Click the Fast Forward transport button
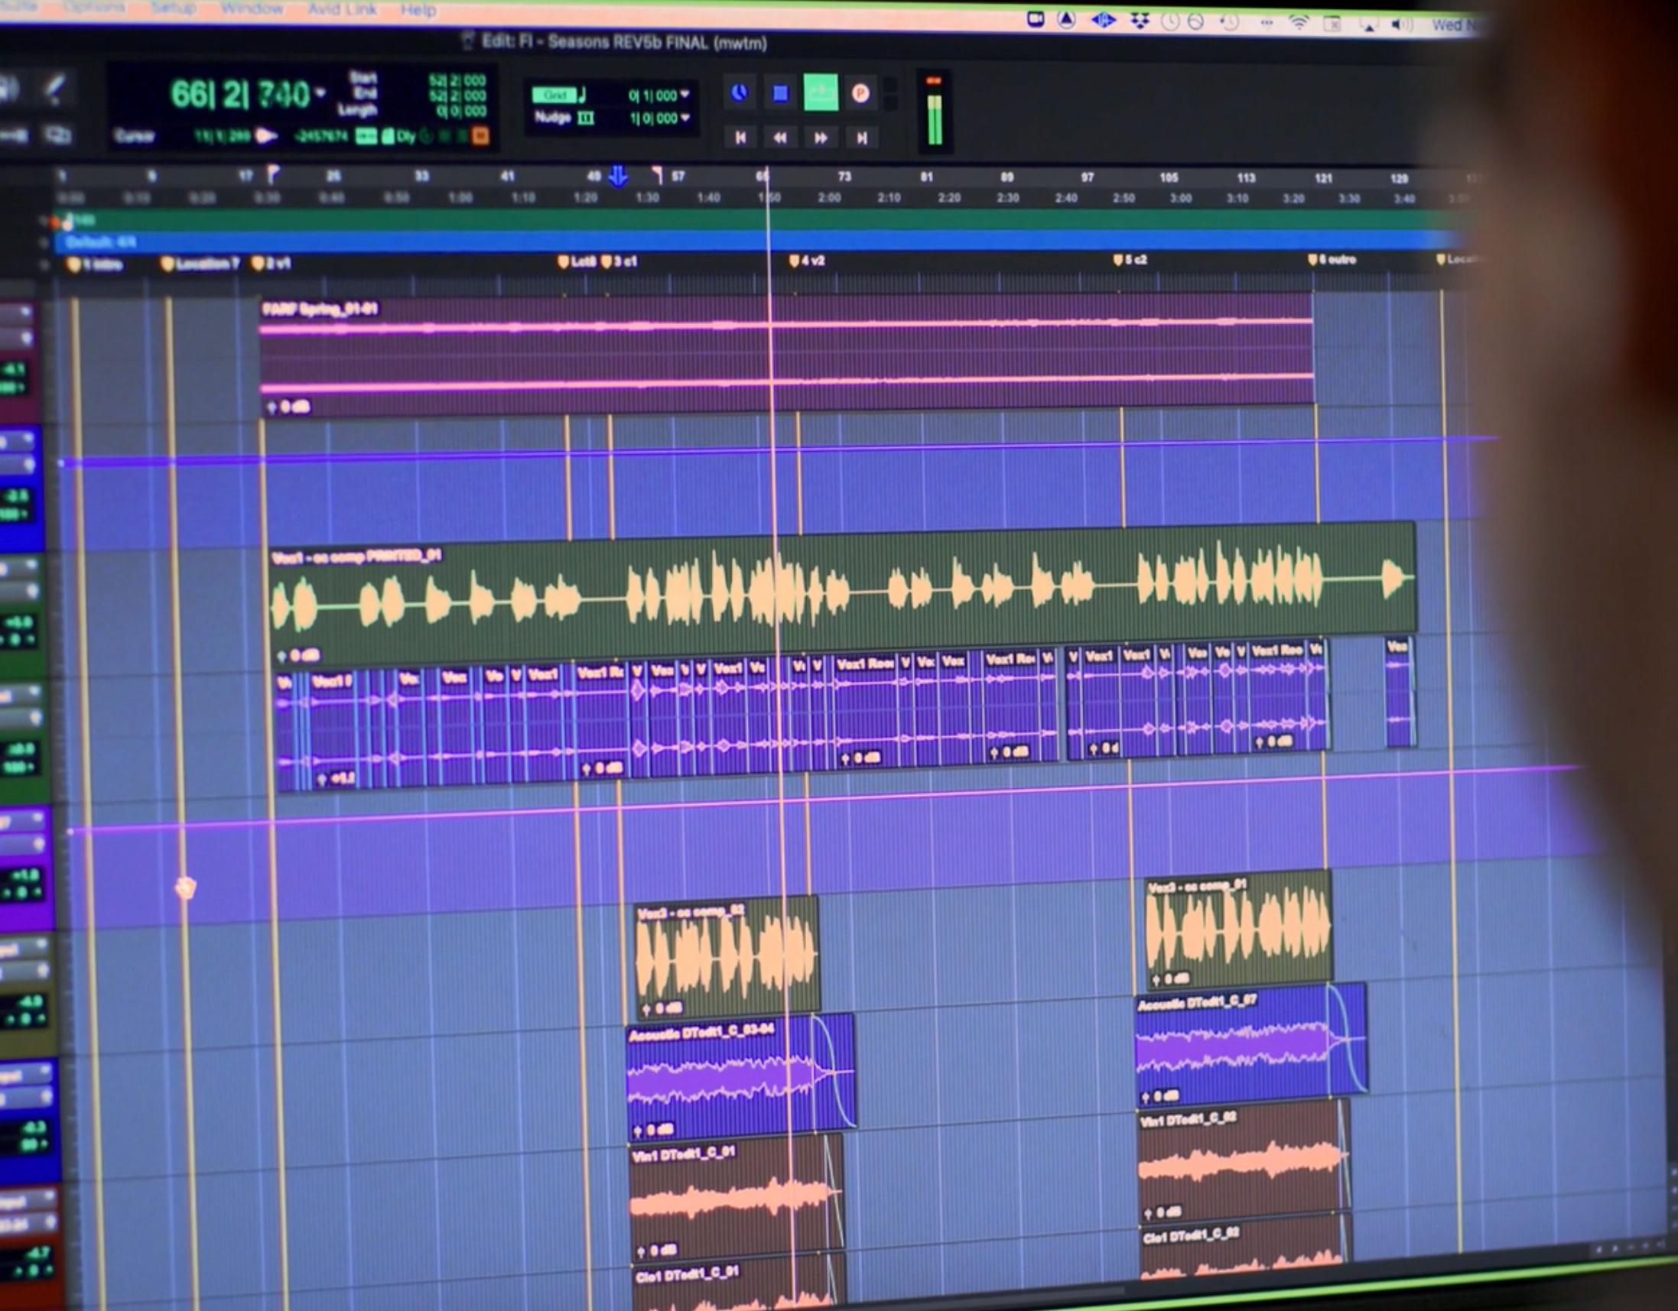Viewport: 1678px width, 1311px height. point(821,138)
